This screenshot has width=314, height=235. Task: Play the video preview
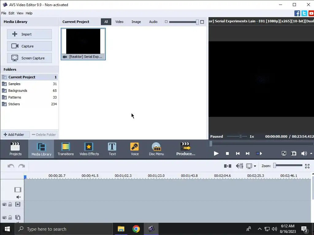tap(216, 154)
